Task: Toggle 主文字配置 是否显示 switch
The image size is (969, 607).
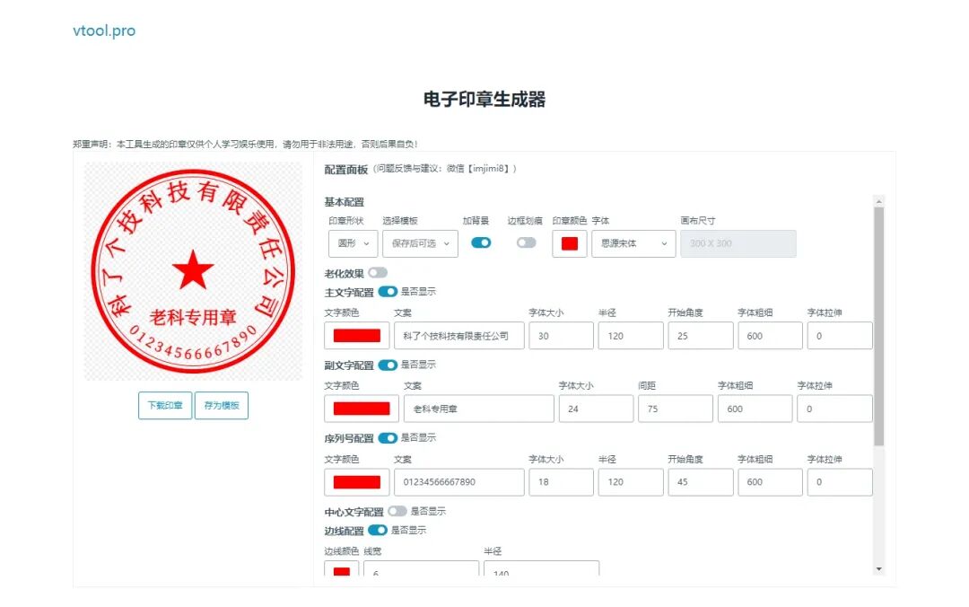Action: click(388, 292)
